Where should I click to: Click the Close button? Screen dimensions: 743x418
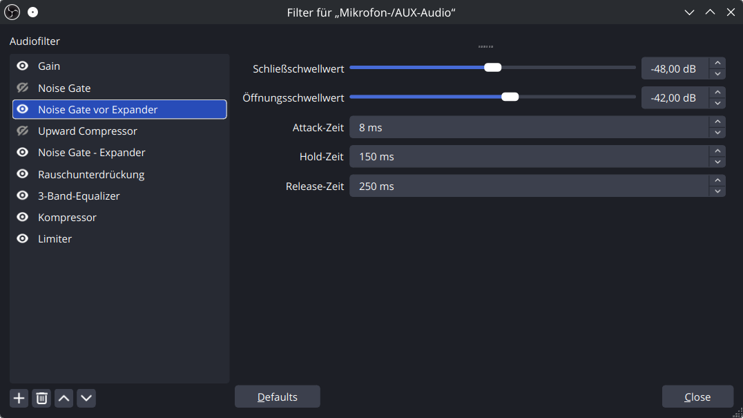[697, 397]
